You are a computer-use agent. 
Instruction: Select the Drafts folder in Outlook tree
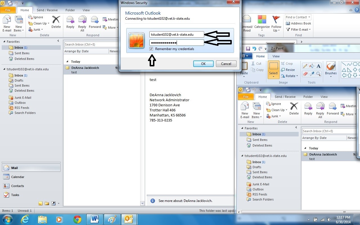(19, 80)
